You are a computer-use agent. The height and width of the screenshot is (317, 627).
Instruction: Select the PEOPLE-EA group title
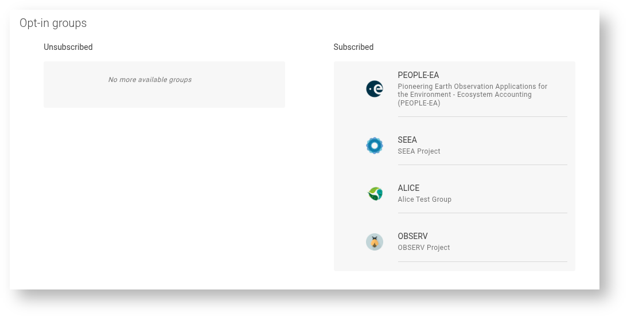[x=418, y=75]
